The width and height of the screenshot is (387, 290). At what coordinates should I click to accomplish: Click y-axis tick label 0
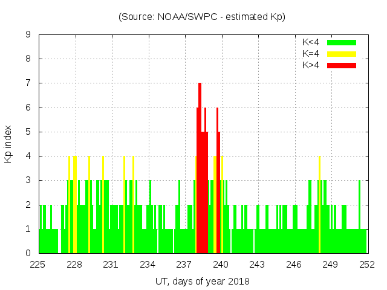28,253
